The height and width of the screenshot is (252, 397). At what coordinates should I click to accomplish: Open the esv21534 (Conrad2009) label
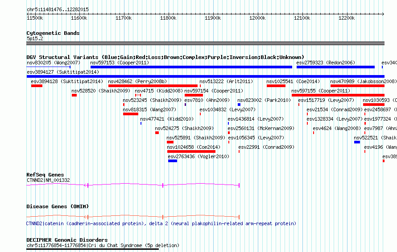click(x=335, y=109)
